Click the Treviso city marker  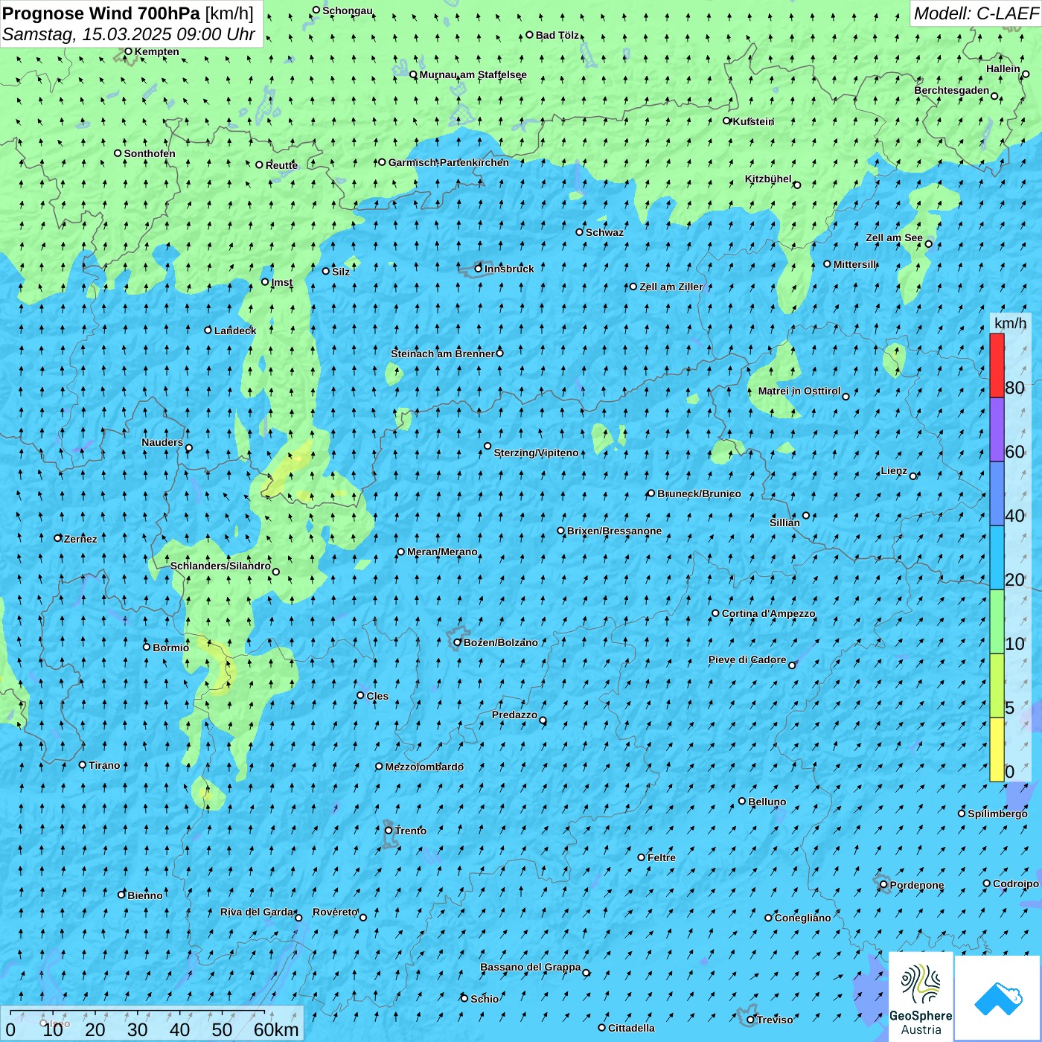[750, 1020]
